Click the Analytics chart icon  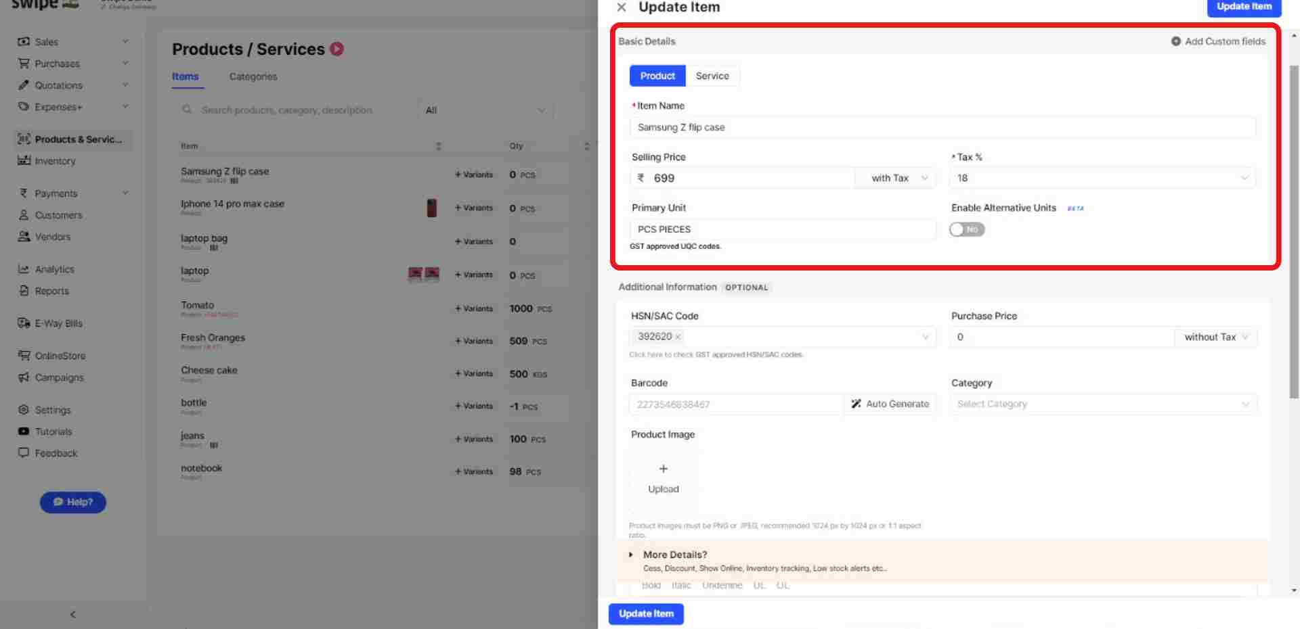[24, 269]
